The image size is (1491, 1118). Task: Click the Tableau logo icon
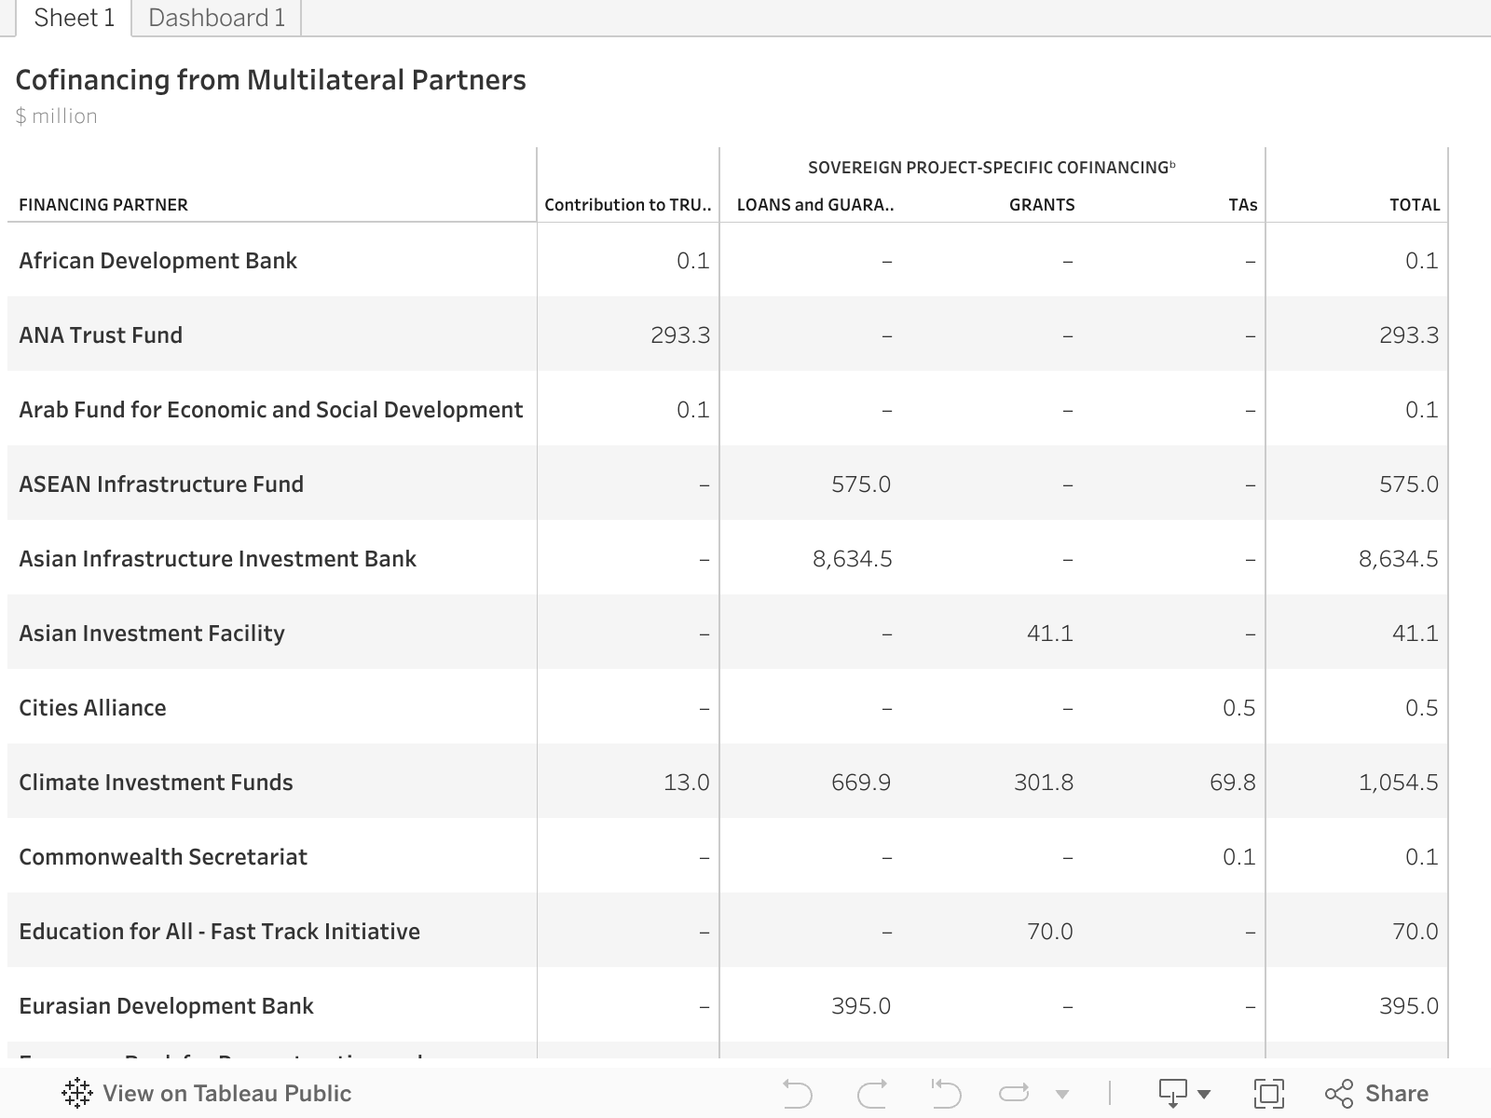[x=76, y=1093]
